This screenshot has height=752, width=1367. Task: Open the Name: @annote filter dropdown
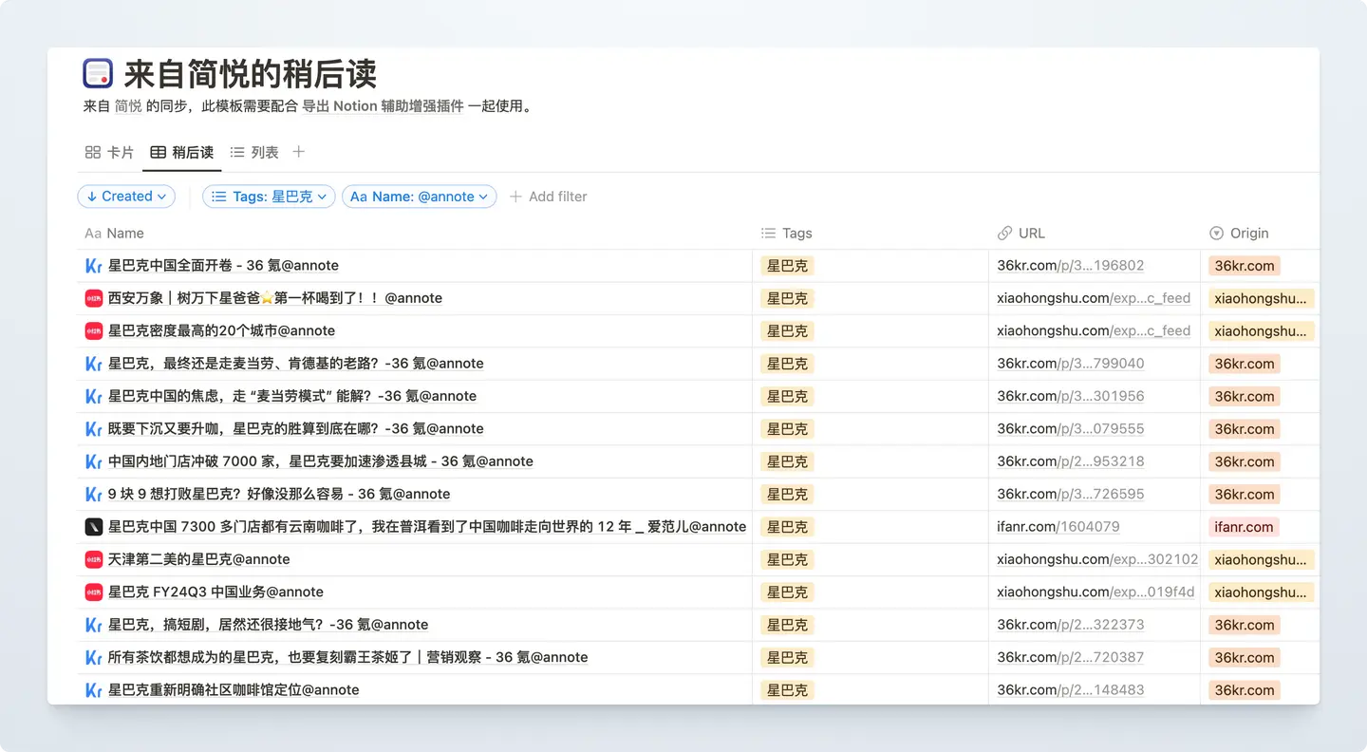click(419, 197)
